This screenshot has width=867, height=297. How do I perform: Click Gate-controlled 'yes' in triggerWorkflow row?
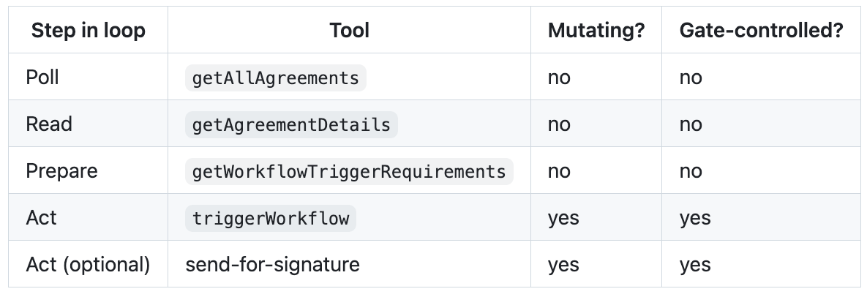click(x=695, y=218)
